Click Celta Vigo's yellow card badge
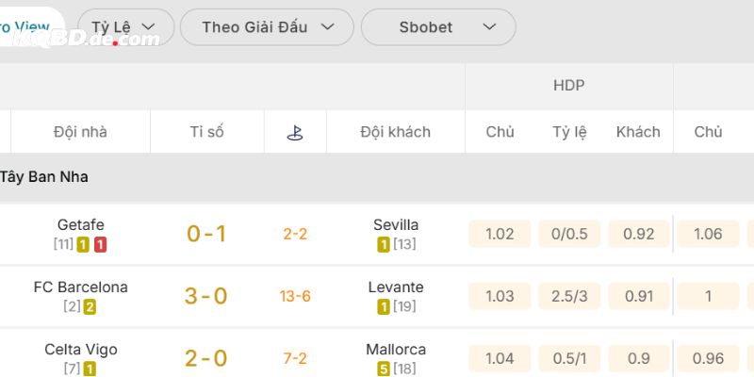Image resolution: width=754 pixels, height=377 pixels. [90, 369]
